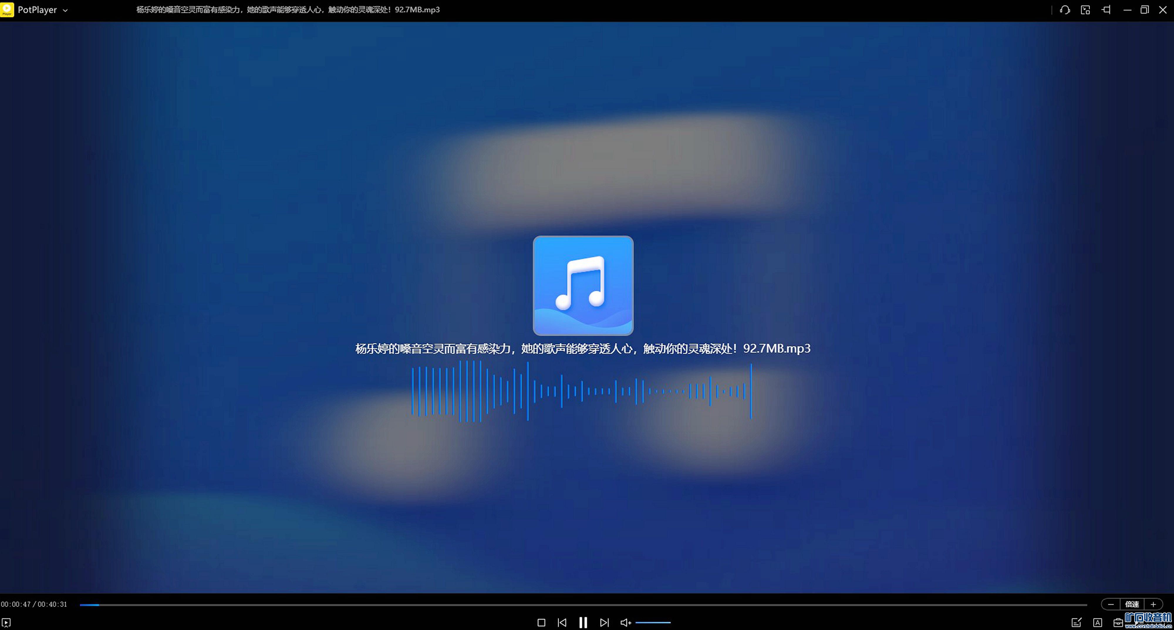Screen dimensions: 1174x630
Task: Switch to mini picture-in-picture mode
Action: click(x=1086, y=10)
